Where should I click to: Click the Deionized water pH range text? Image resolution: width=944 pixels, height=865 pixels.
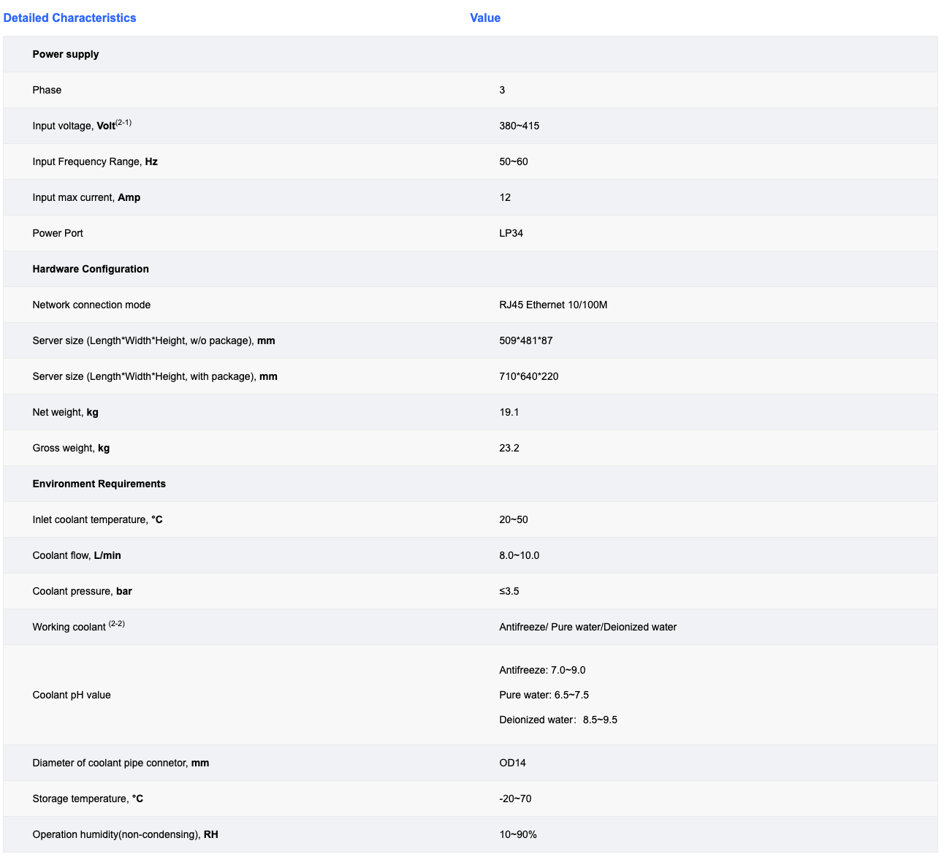click(x=557, y=720)
